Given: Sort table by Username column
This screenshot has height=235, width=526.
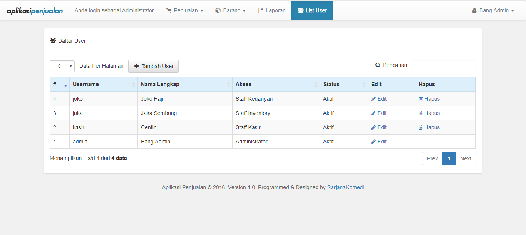Looking at the screenshot, I should click(x=134, y=85).
